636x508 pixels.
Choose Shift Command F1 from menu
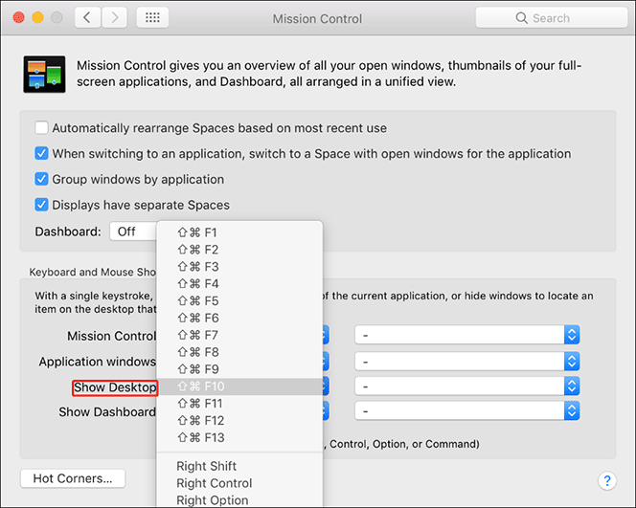pos(239,232)
